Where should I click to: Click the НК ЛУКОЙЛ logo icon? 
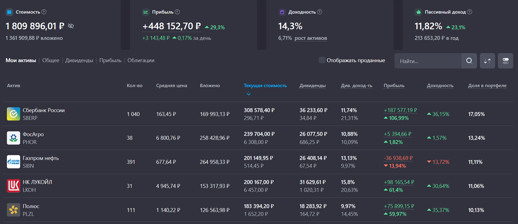click(x=14, y=186)
